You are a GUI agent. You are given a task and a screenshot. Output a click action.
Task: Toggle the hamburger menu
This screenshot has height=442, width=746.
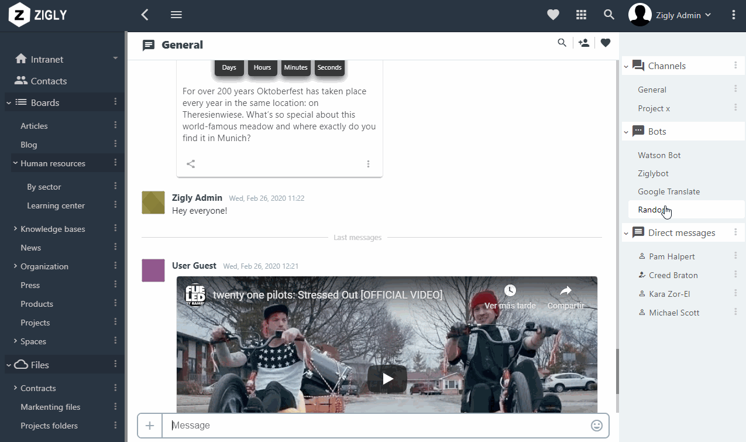pos(176,15)
